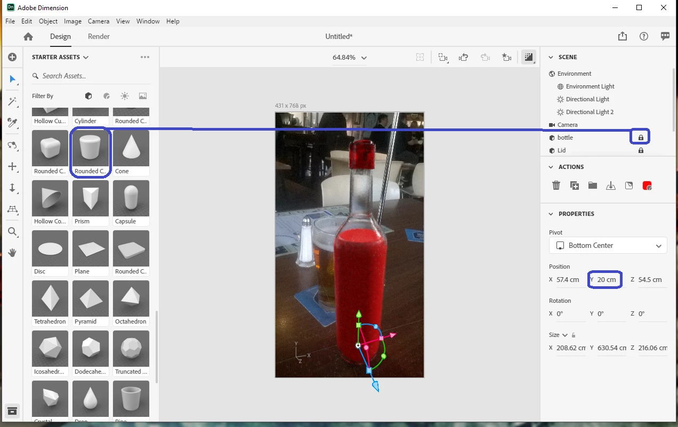Image resolution: width=678 pixels, height=427 pixels.
Task: Open the feedback speech bubble icon
Action: point(665,36)
